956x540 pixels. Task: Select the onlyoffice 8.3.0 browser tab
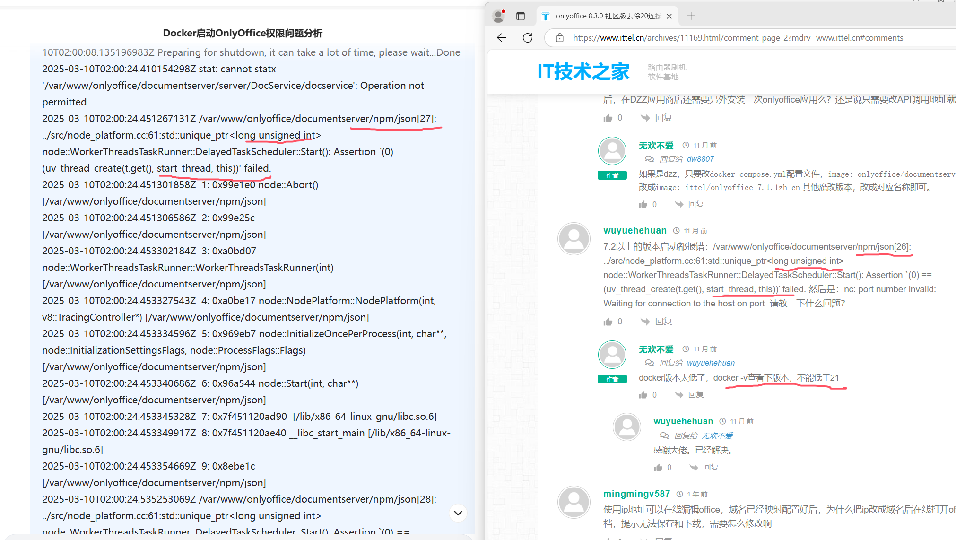click(x=608, y=16)
